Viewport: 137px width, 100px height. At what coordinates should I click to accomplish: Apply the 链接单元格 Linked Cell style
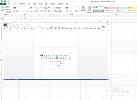[132, 11]
